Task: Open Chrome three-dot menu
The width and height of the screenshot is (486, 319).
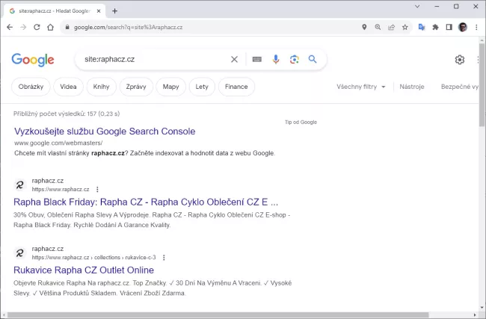Action: coord(476,27)
